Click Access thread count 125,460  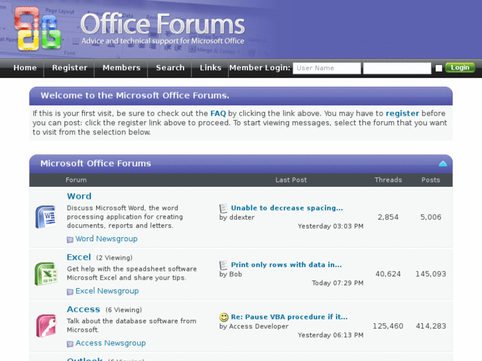click(x=388, y=327)
